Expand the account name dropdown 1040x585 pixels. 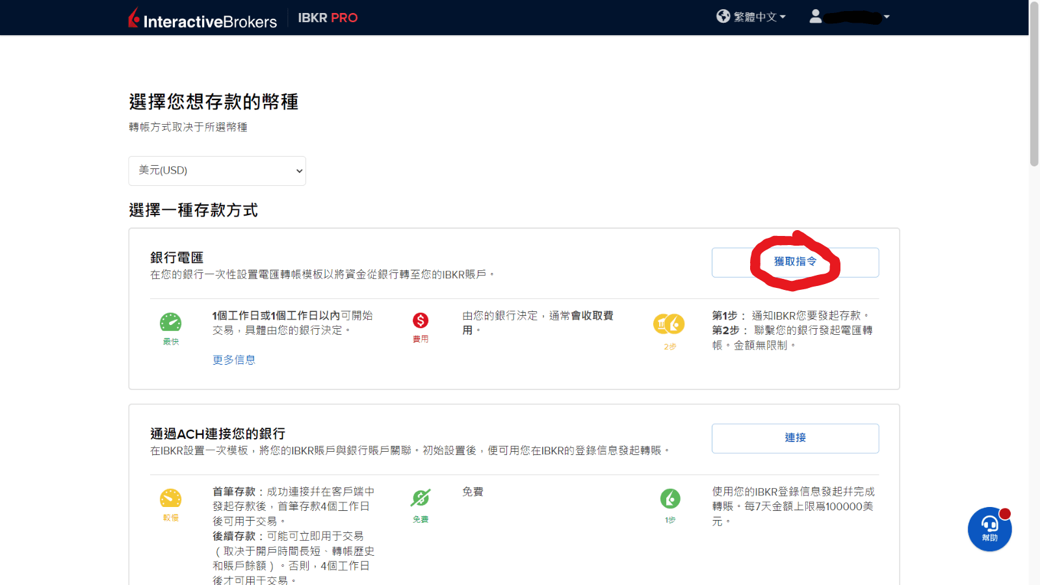[x=887, y=16]
